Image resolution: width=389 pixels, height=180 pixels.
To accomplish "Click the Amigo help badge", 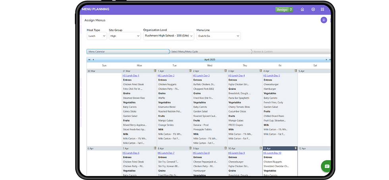I will [x=284, y=10].
